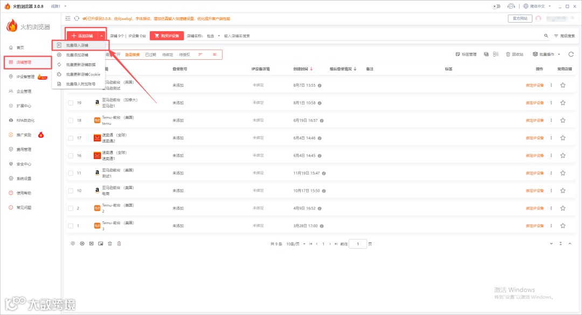
Task: Check the checkbox for store 11
Action: click(71, 173)
